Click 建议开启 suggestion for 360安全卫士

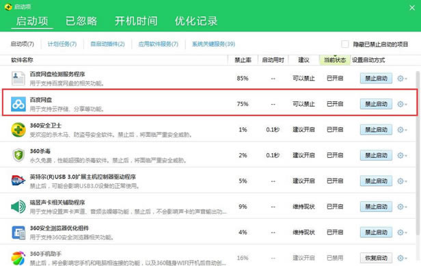[303, 129]
